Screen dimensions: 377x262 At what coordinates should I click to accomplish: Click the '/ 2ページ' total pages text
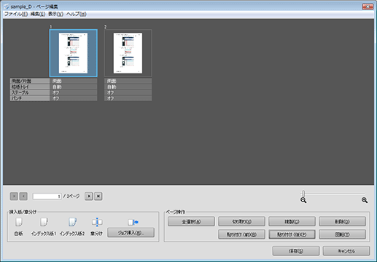71,196
